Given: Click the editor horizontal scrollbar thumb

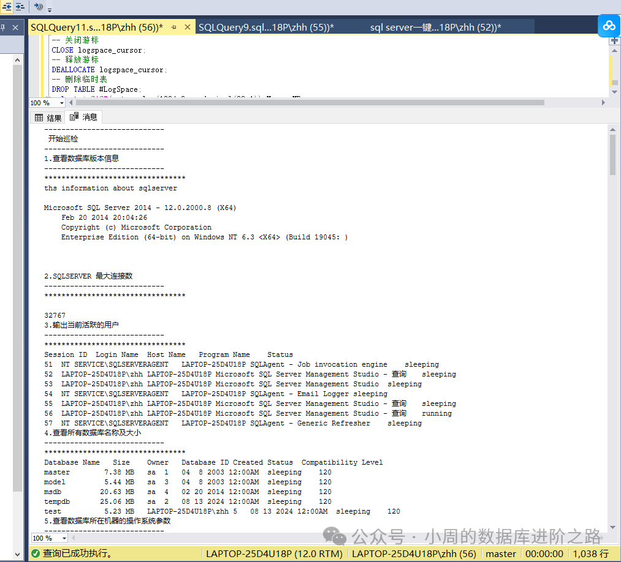Looking at the screenshot, I should coord(310,102).
